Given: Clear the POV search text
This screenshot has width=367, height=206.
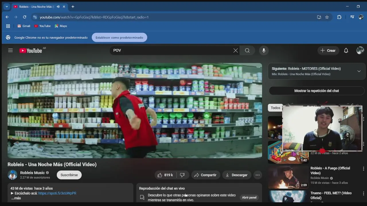Looking at the screenshot, I should click(235, 50).
